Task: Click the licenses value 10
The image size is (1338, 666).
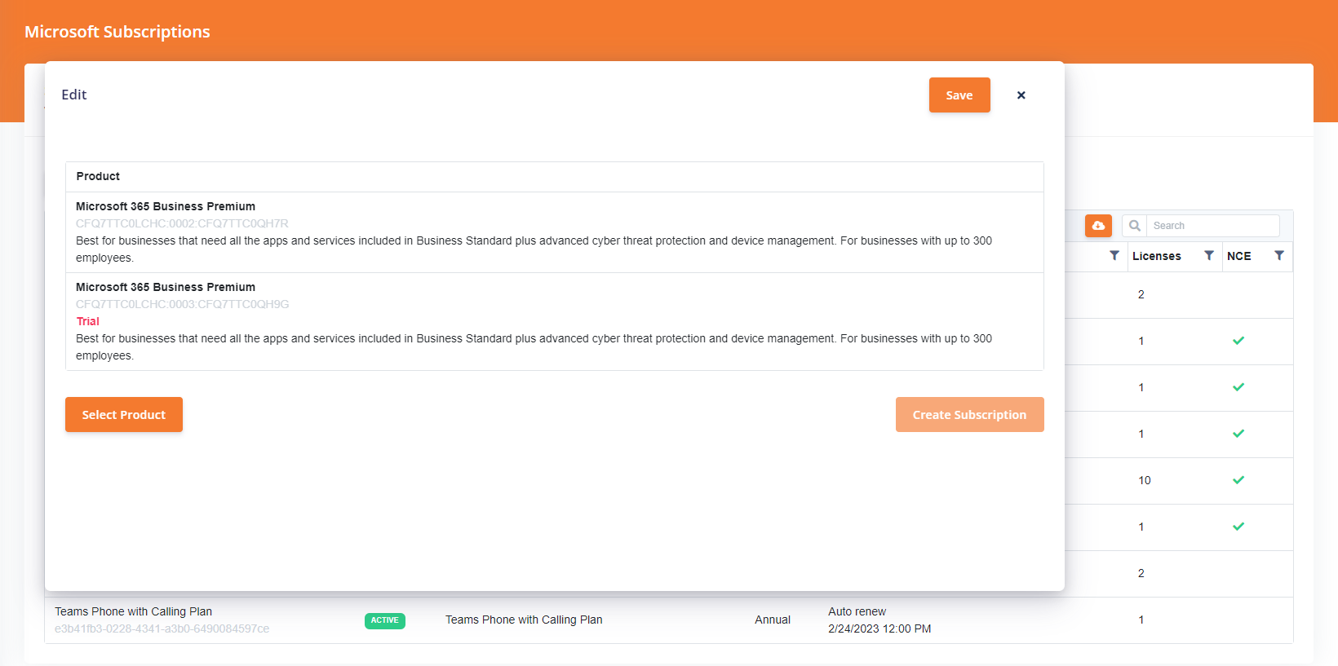Action: 1145,480
